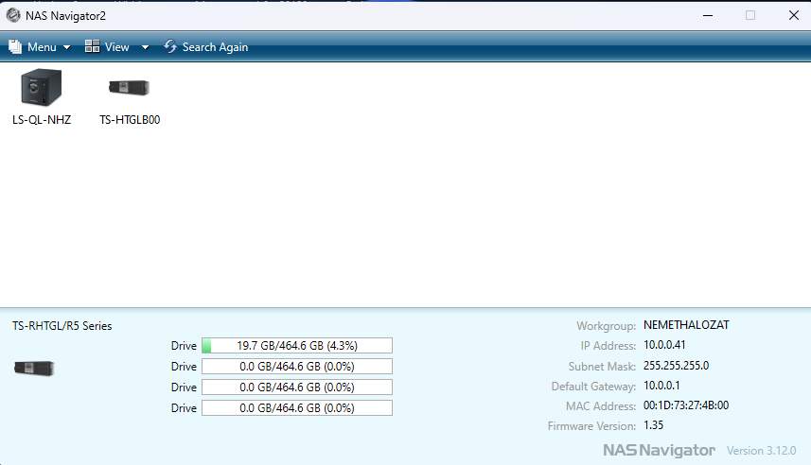Click the default gateway 10.0.0.1
The height and width of the screenshot is (465, 811).
click(661, 386)
